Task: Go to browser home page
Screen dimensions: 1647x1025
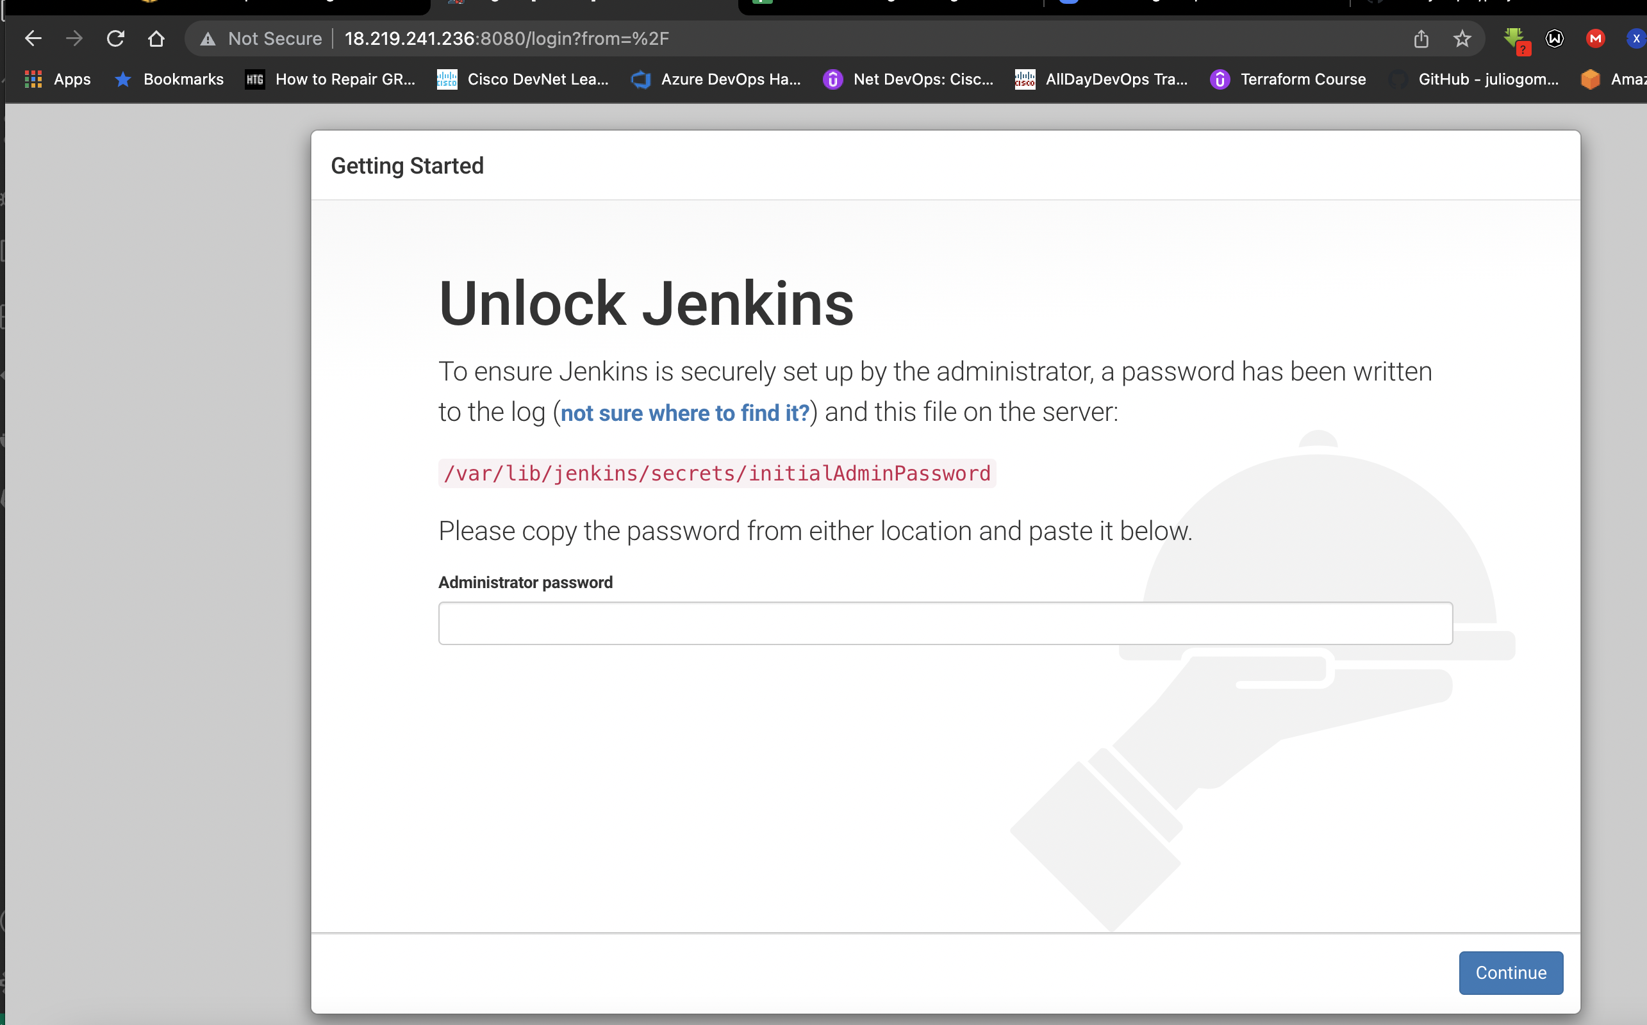Action: pyautogui.click(x=156, y=38)
